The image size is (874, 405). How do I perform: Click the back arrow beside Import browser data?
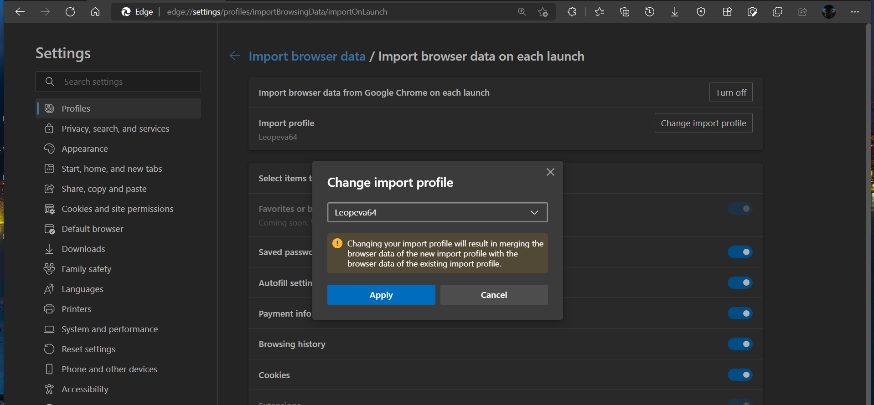(235, 56)
